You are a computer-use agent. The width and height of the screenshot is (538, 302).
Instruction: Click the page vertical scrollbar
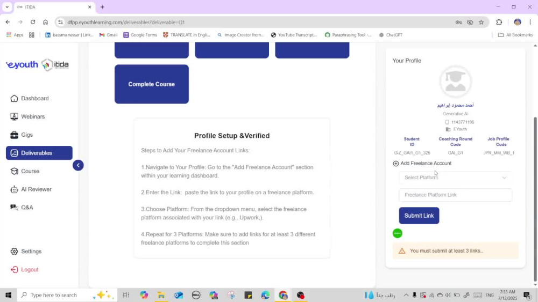[x=535, y=198]
